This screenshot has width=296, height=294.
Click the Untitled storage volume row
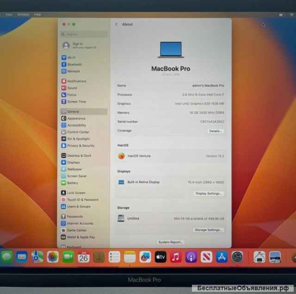[171, 218]
